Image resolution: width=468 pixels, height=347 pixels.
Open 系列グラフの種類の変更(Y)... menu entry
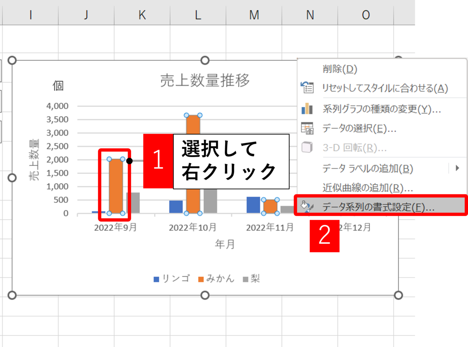click(x=382, y=109)
